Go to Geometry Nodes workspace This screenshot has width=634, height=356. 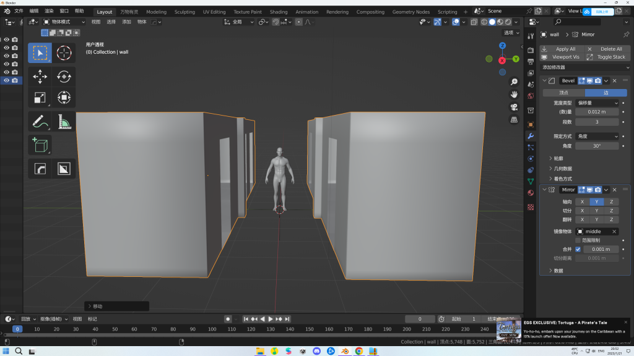coord(411,12)
